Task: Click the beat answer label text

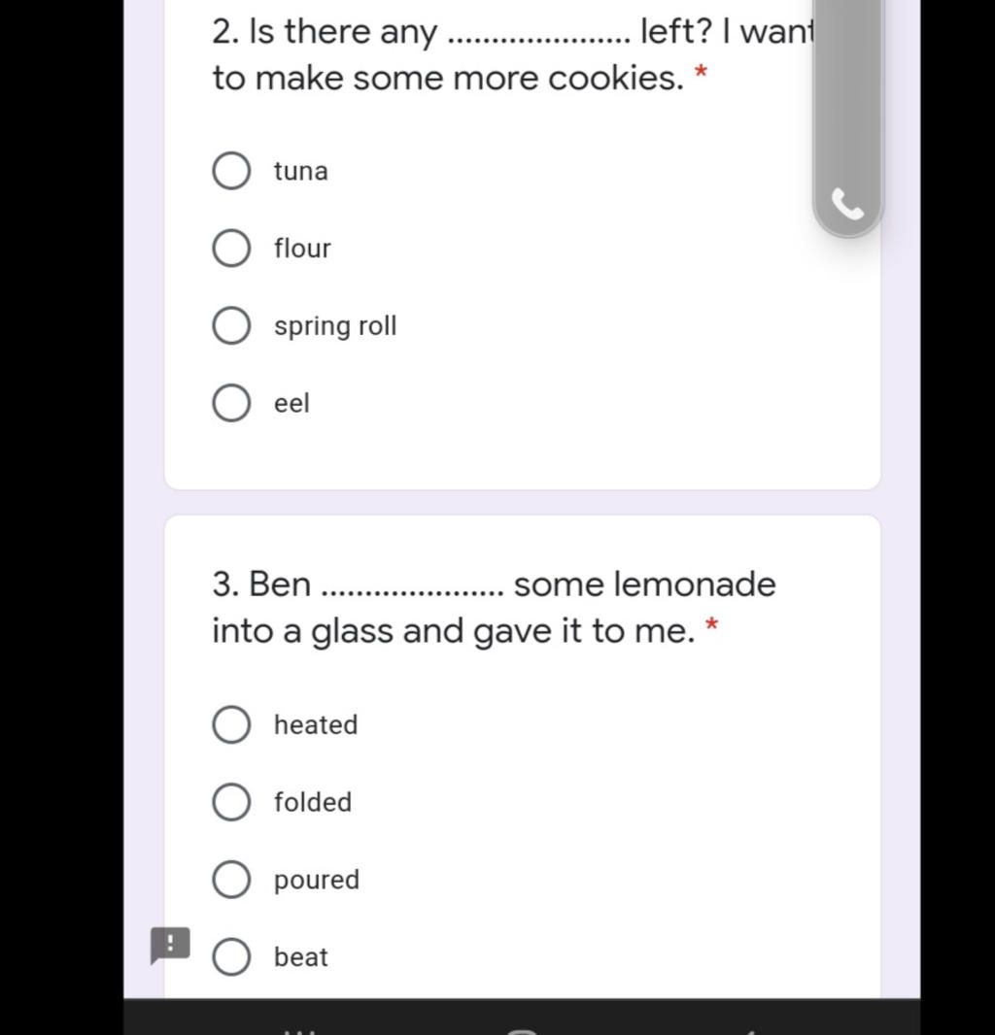Action: click(x=300, y=956)
